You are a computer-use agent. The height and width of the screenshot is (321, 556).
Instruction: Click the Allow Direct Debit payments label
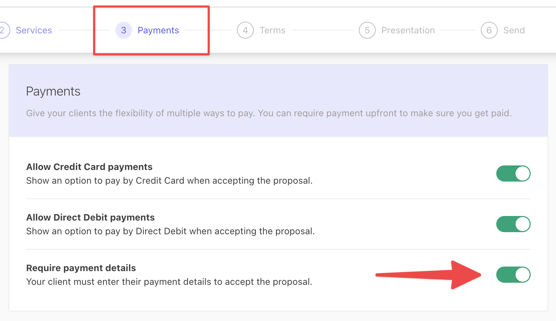tap(90, 217)
